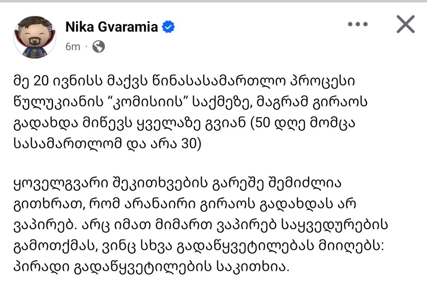Image resolution: width=427 pixels, height=285 pixels.
Task: Click the text "(50 დღე მომცა"
Action: (303, 123)
